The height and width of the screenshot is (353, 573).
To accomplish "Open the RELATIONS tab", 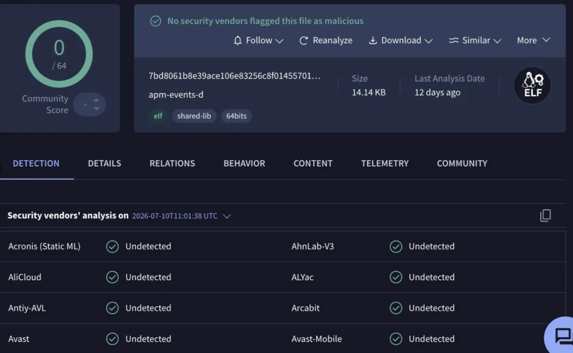I will coord(172,163).
